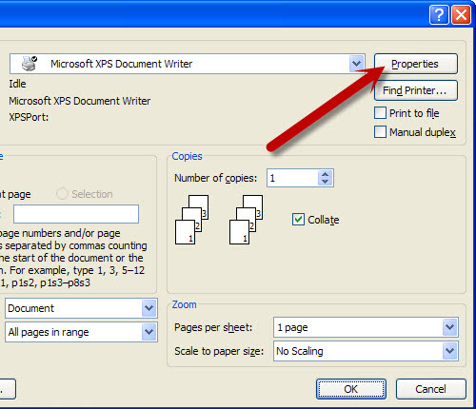
Task: Click the Idle status text
Action: pos(17,84)
